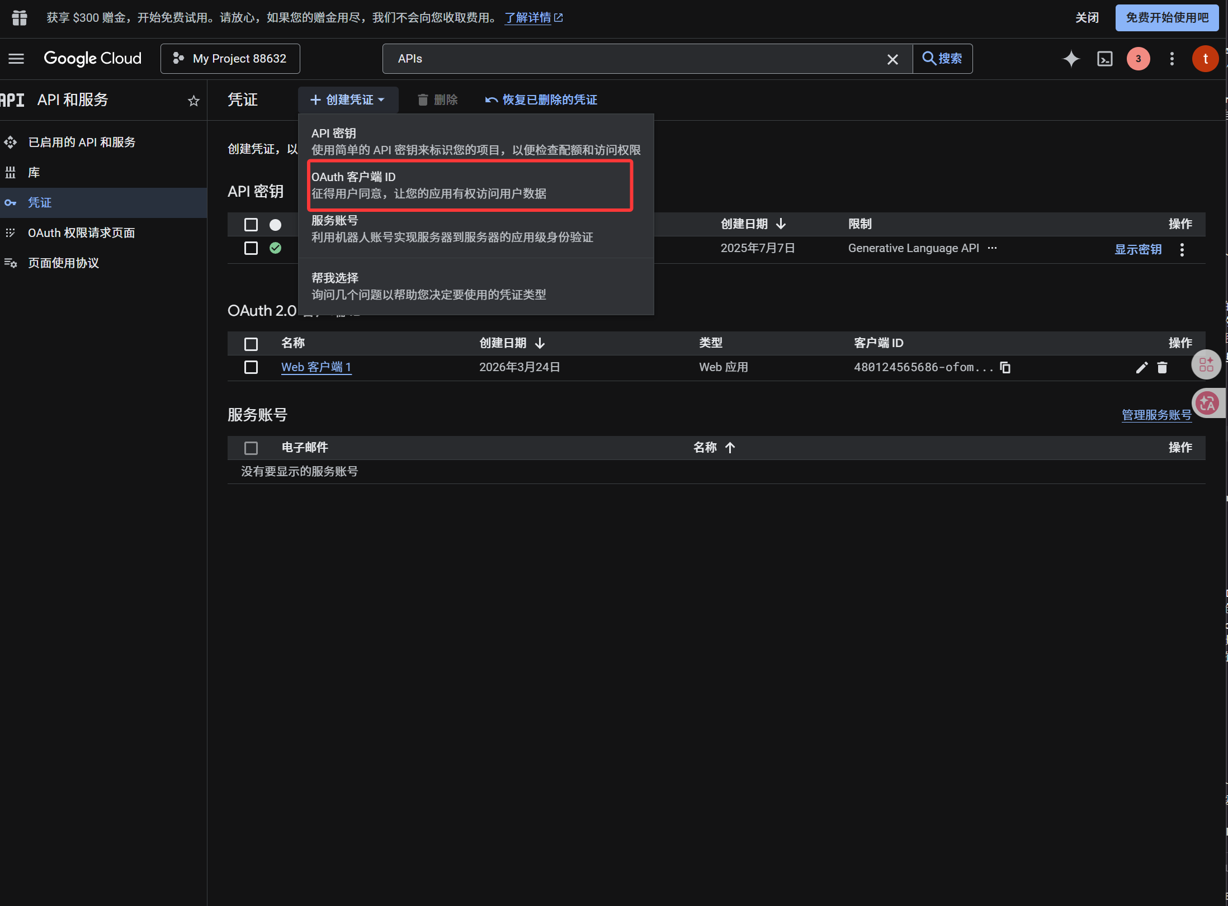This screenshot has height=906, width=1228.
Task: Click the gift icon in promo banner
Action: click(x=20, y=18)
